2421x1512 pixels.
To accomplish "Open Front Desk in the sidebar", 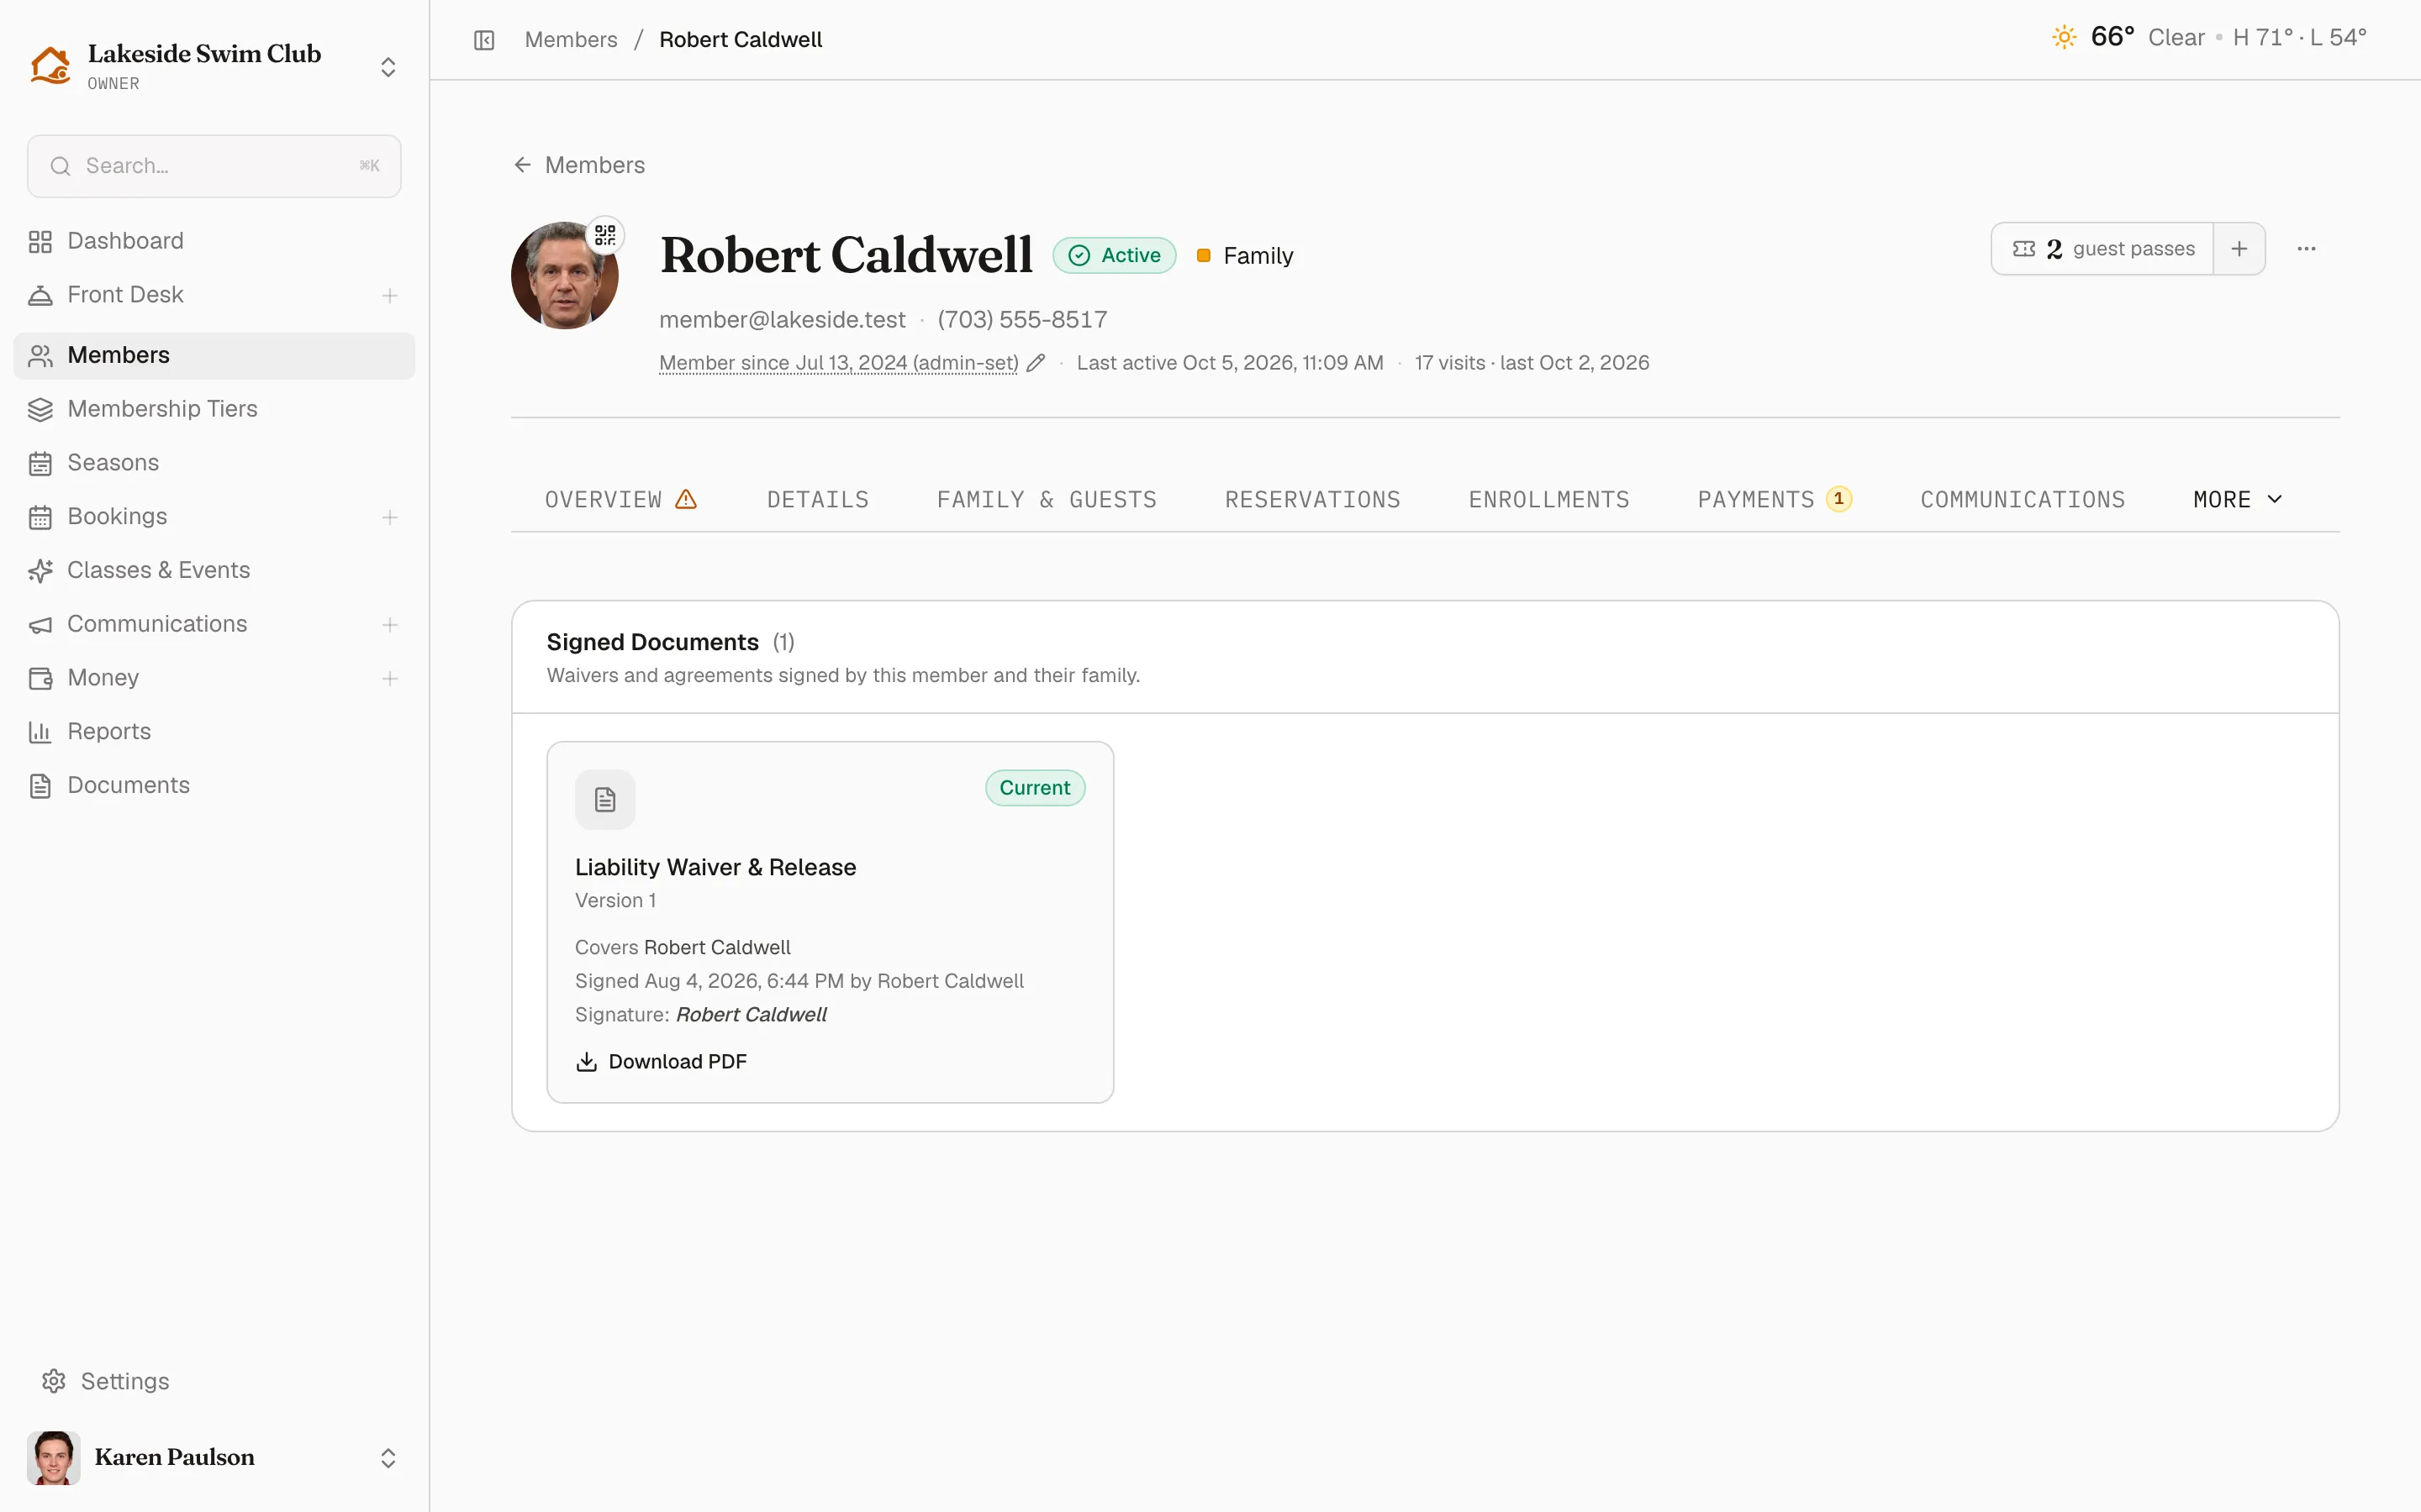I will [x=214, y=295].
